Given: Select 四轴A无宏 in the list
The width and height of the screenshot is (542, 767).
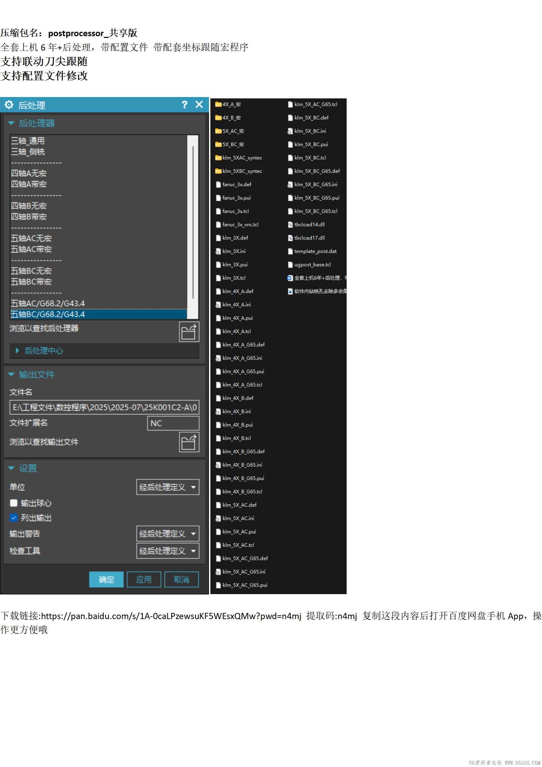Looking at the screenshot, I should tap(29, 173).
